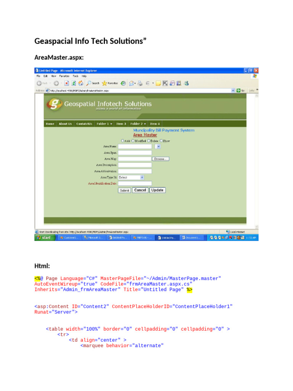The image size is (293, 391).
Task: Select the Add radio button
Action: [x=122, y=141]
